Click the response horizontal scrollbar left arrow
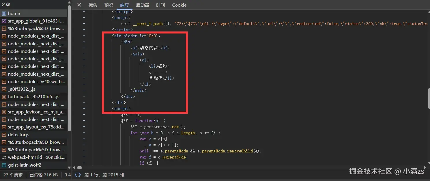Image resolution: width=430 pixels, height=181 pixels. (x=74, y=167)
